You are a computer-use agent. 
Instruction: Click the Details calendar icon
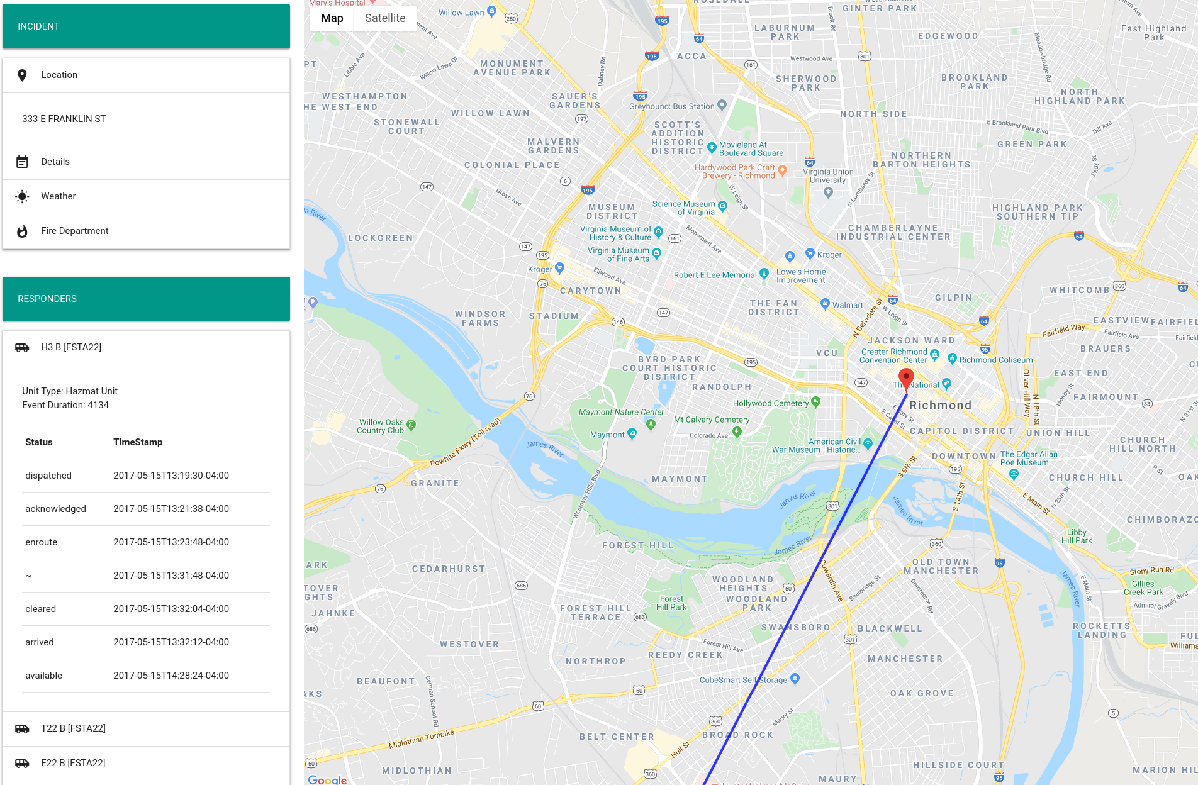[22, 162]
